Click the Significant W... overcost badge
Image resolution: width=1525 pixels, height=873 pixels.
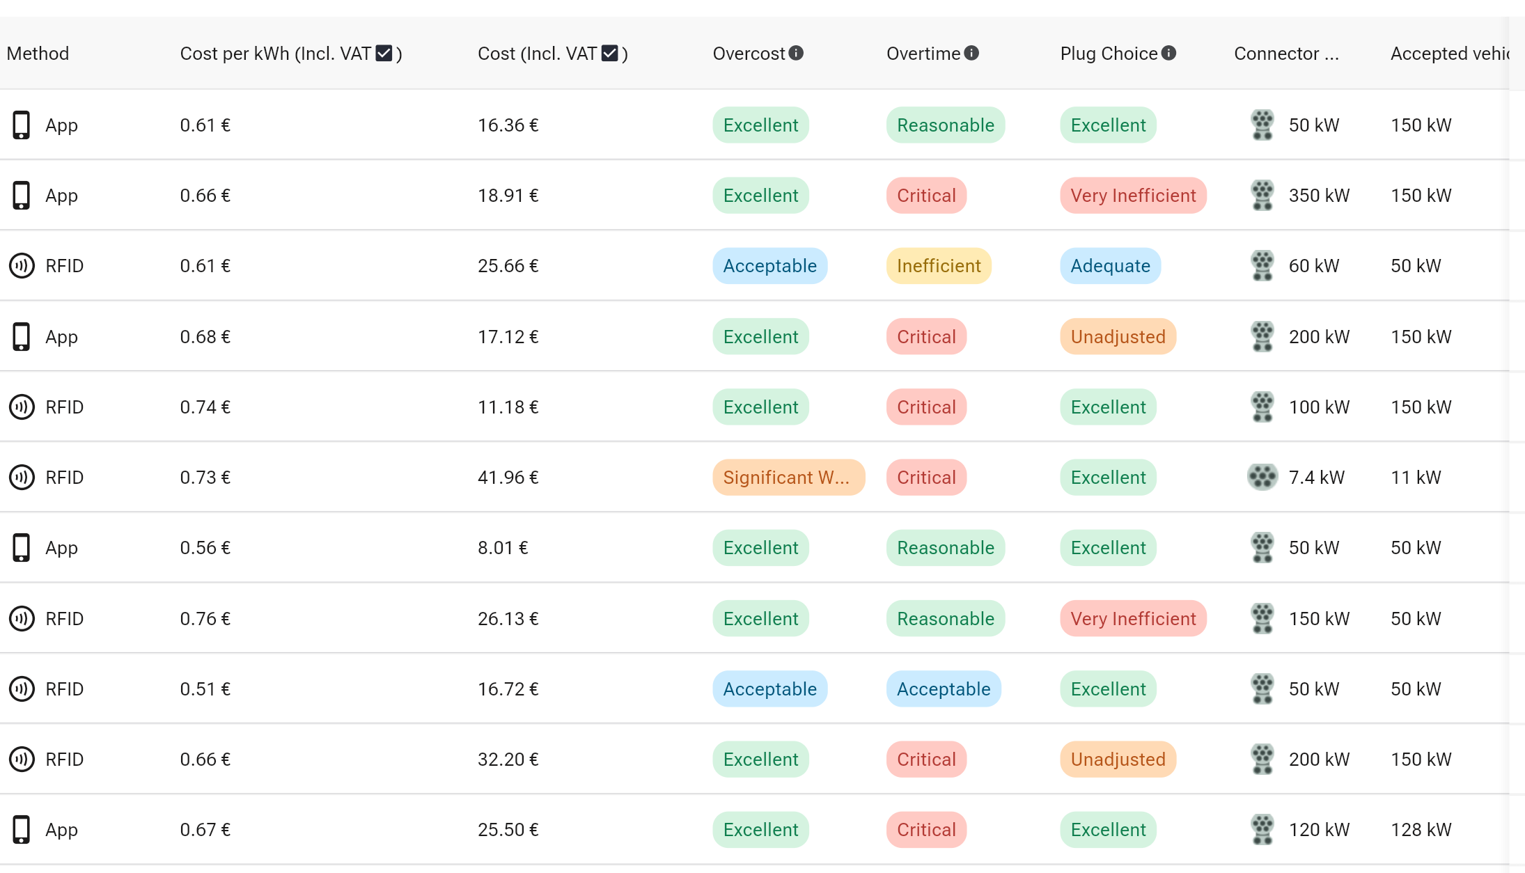pyautogui.click(x=788, y=478)
